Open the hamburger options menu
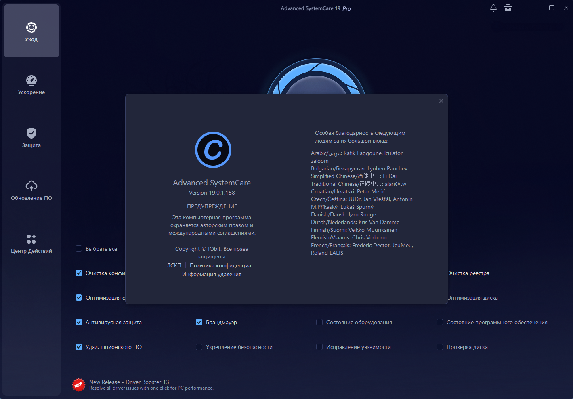The image size is (573, 399). (523, 8)
